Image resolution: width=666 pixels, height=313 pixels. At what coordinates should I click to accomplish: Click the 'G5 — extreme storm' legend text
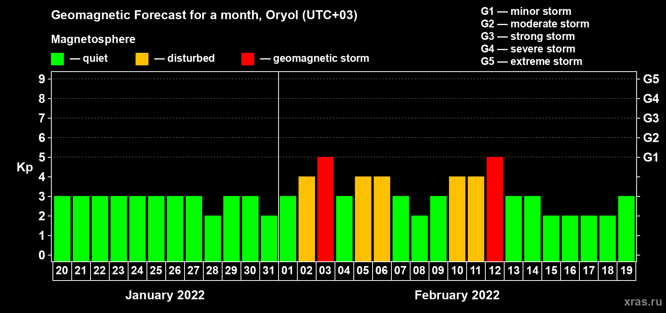(x=532, y=61)
